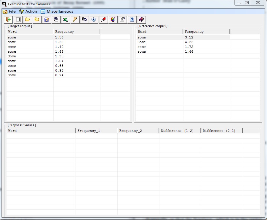Open the Miscellaneous menu
267x220 pixels.
point(57,12)
